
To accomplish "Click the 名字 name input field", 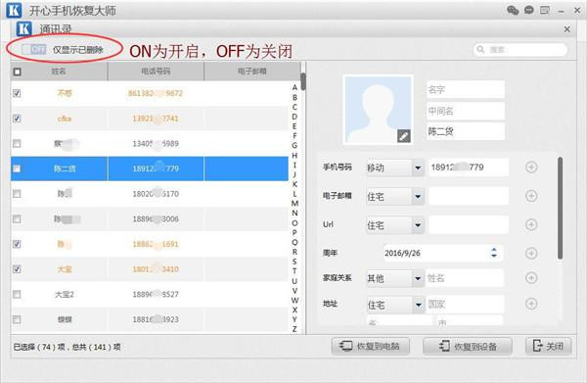I will pos(466,89).
